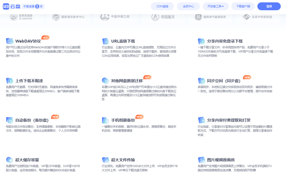Open the CDN直链 page
286x176 pixels.
pyautogui.click(x=162, y=6)
